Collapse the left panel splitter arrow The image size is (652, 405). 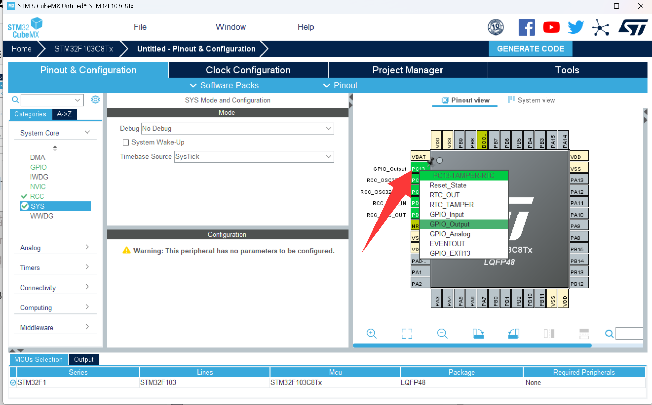click(351, 97)
